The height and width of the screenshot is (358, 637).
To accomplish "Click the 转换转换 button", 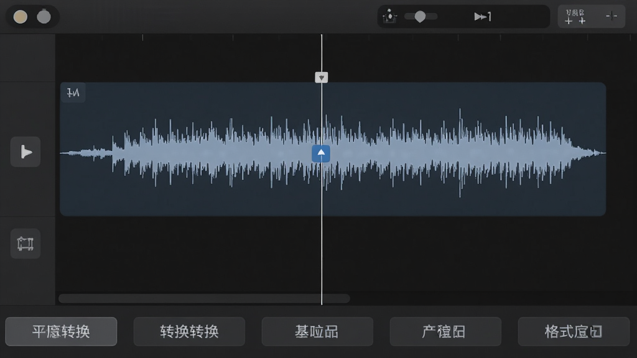I will [189, 332].
